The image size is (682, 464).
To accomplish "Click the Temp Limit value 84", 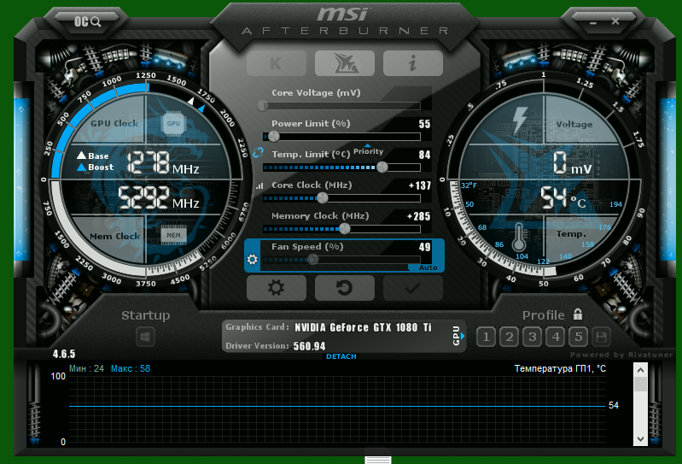I will (424, 155).
